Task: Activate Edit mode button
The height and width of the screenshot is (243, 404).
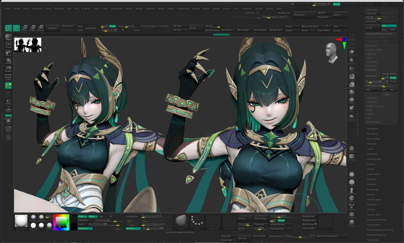Action: [x=8, y=28]
